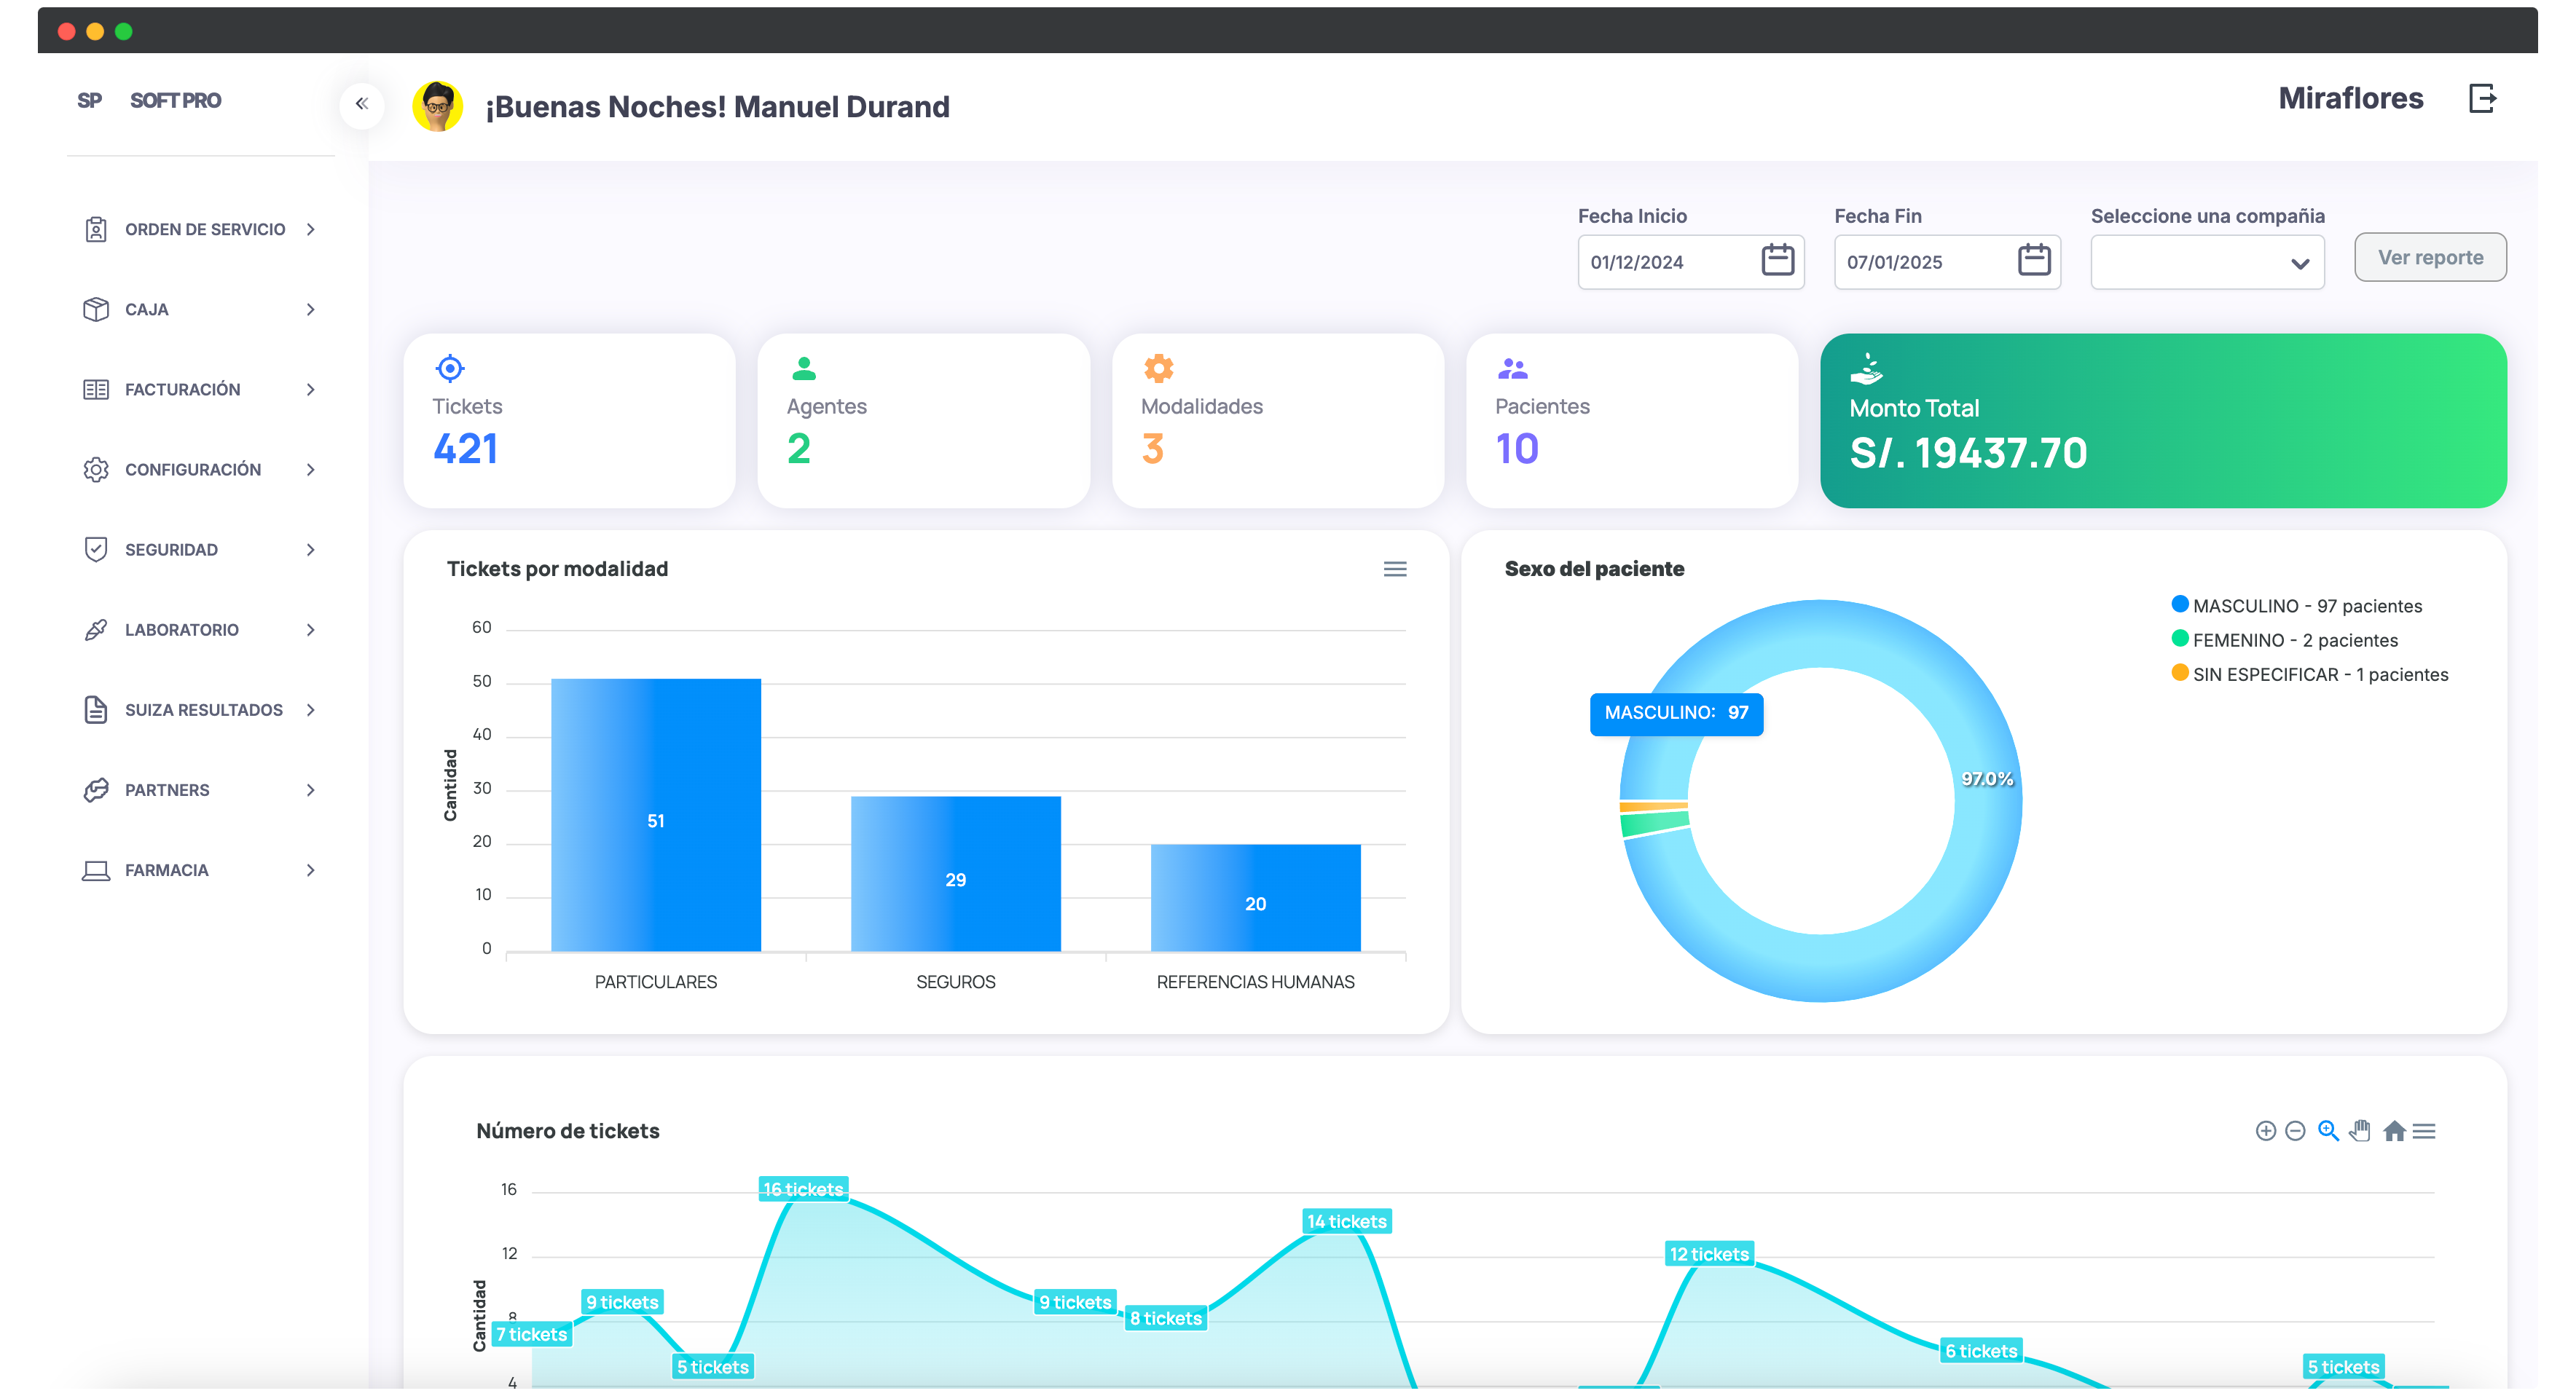Screen dimensions: 2576x1396
Task: Click the Laboratorio icon in sidebar
Action: click(x=96, y=630)
